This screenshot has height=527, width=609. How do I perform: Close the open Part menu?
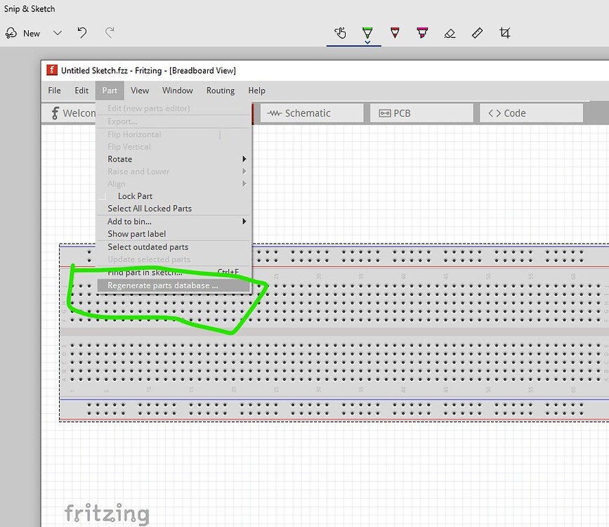pyautogui.click(x=110, y=91)
